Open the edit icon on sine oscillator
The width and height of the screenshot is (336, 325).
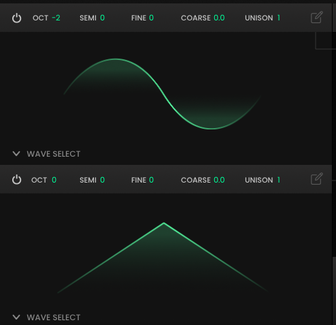[x=316, y=17]
